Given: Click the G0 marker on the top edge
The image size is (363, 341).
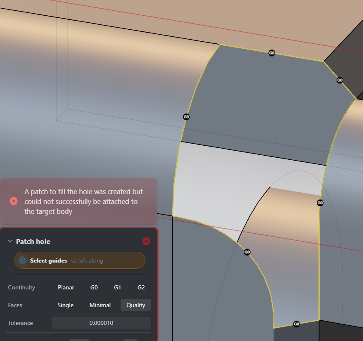Looking at the screenshot, I should tap(272, 53).
